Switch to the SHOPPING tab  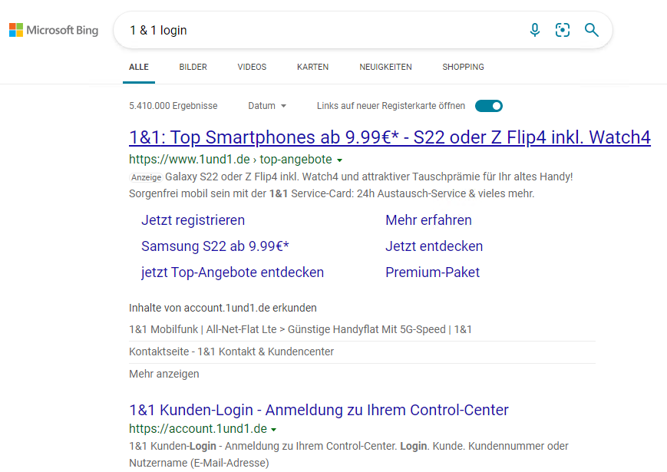(x=463, y=68)
